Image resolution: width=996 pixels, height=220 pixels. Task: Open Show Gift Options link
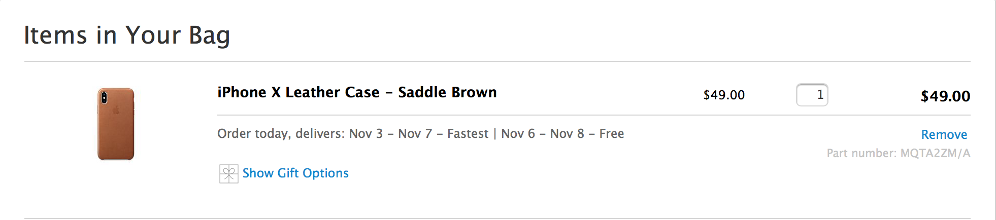tap(295, 173)
